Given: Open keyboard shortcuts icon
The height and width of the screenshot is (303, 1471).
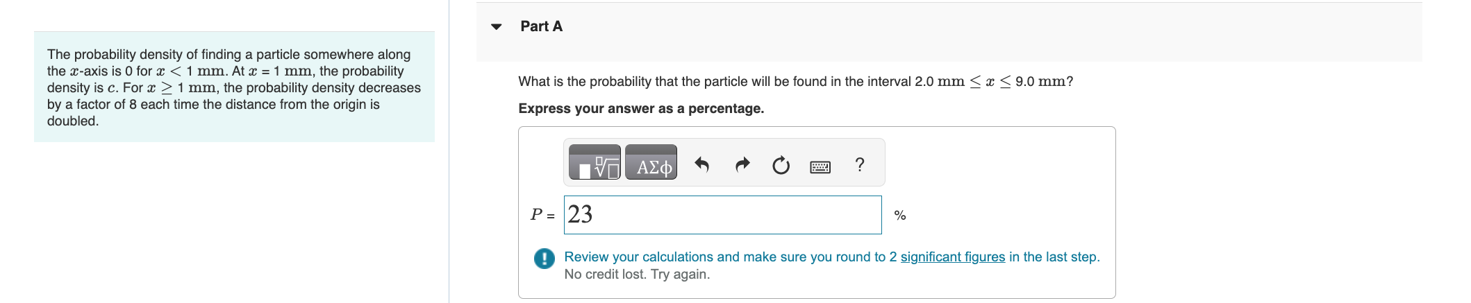Looking at the screenshot, I should click(x=820, y=166).
